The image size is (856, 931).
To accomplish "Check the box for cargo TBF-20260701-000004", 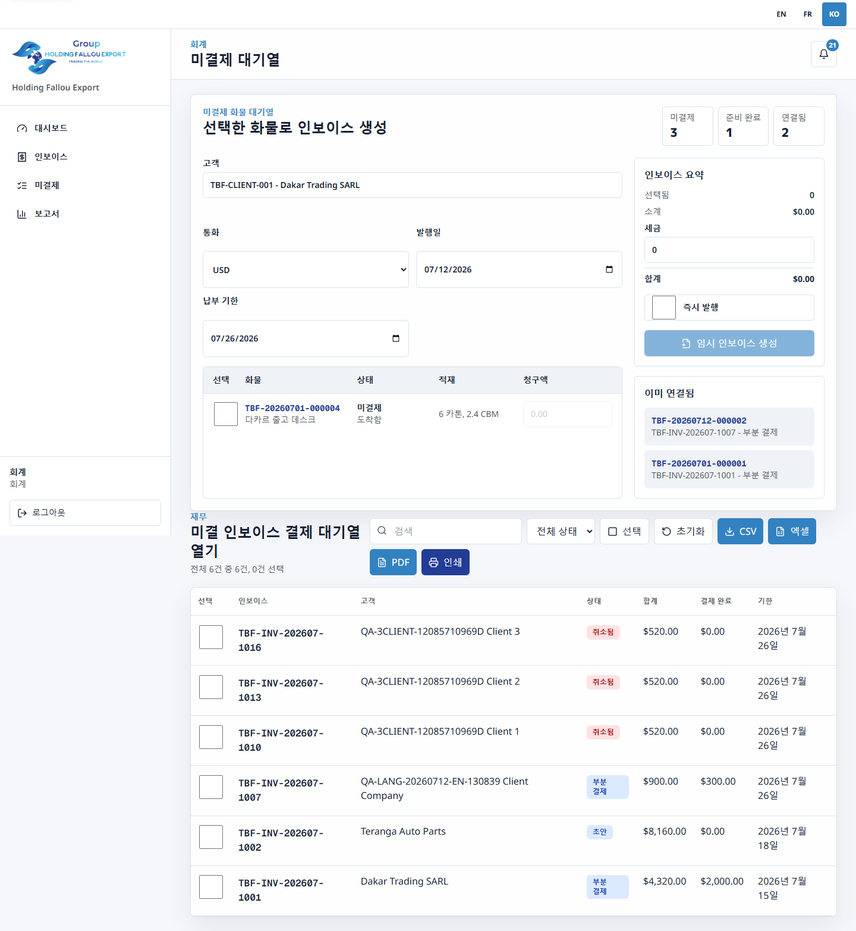I will [x=226, y=414].
